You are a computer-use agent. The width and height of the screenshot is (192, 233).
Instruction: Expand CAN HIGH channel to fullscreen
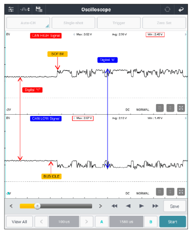point(181,108)
